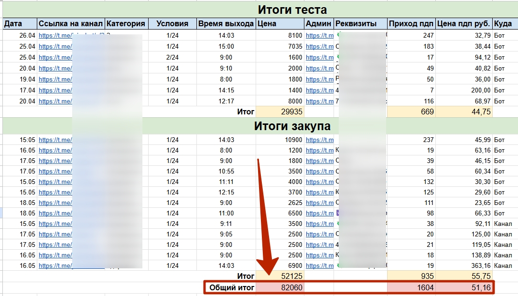Select the price cell '10900'
This screenshot has height=296, width=518.
click(280, 140)
